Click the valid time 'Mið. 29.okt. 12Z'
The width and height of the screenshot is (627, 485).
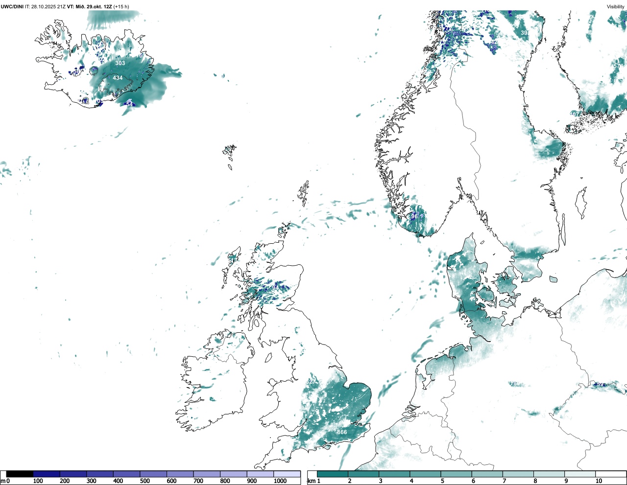click(94, 6)
